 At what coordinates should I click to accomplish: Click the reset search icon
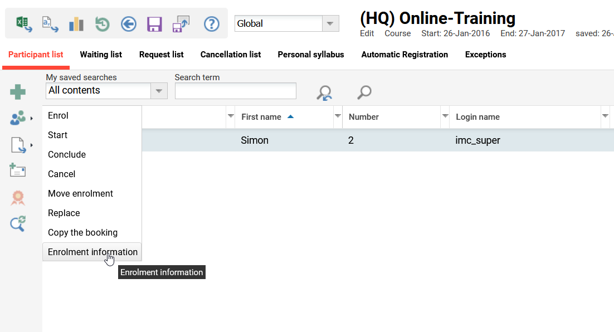pos(324,92)
